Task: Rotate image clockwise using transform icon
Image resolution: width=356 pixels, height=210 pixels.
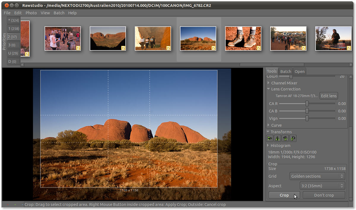Action: [x=293, y=138]
